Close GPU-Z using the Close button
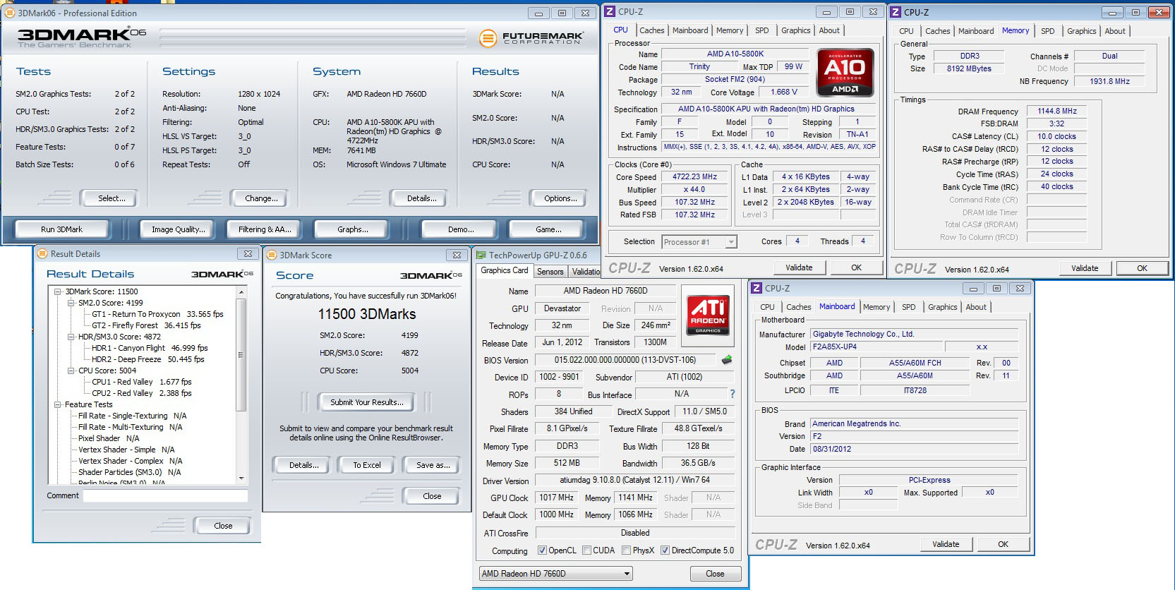Image resolution: width=1175 pixels, height=590 pixels. pyautogui.click(x=715, y=574)
